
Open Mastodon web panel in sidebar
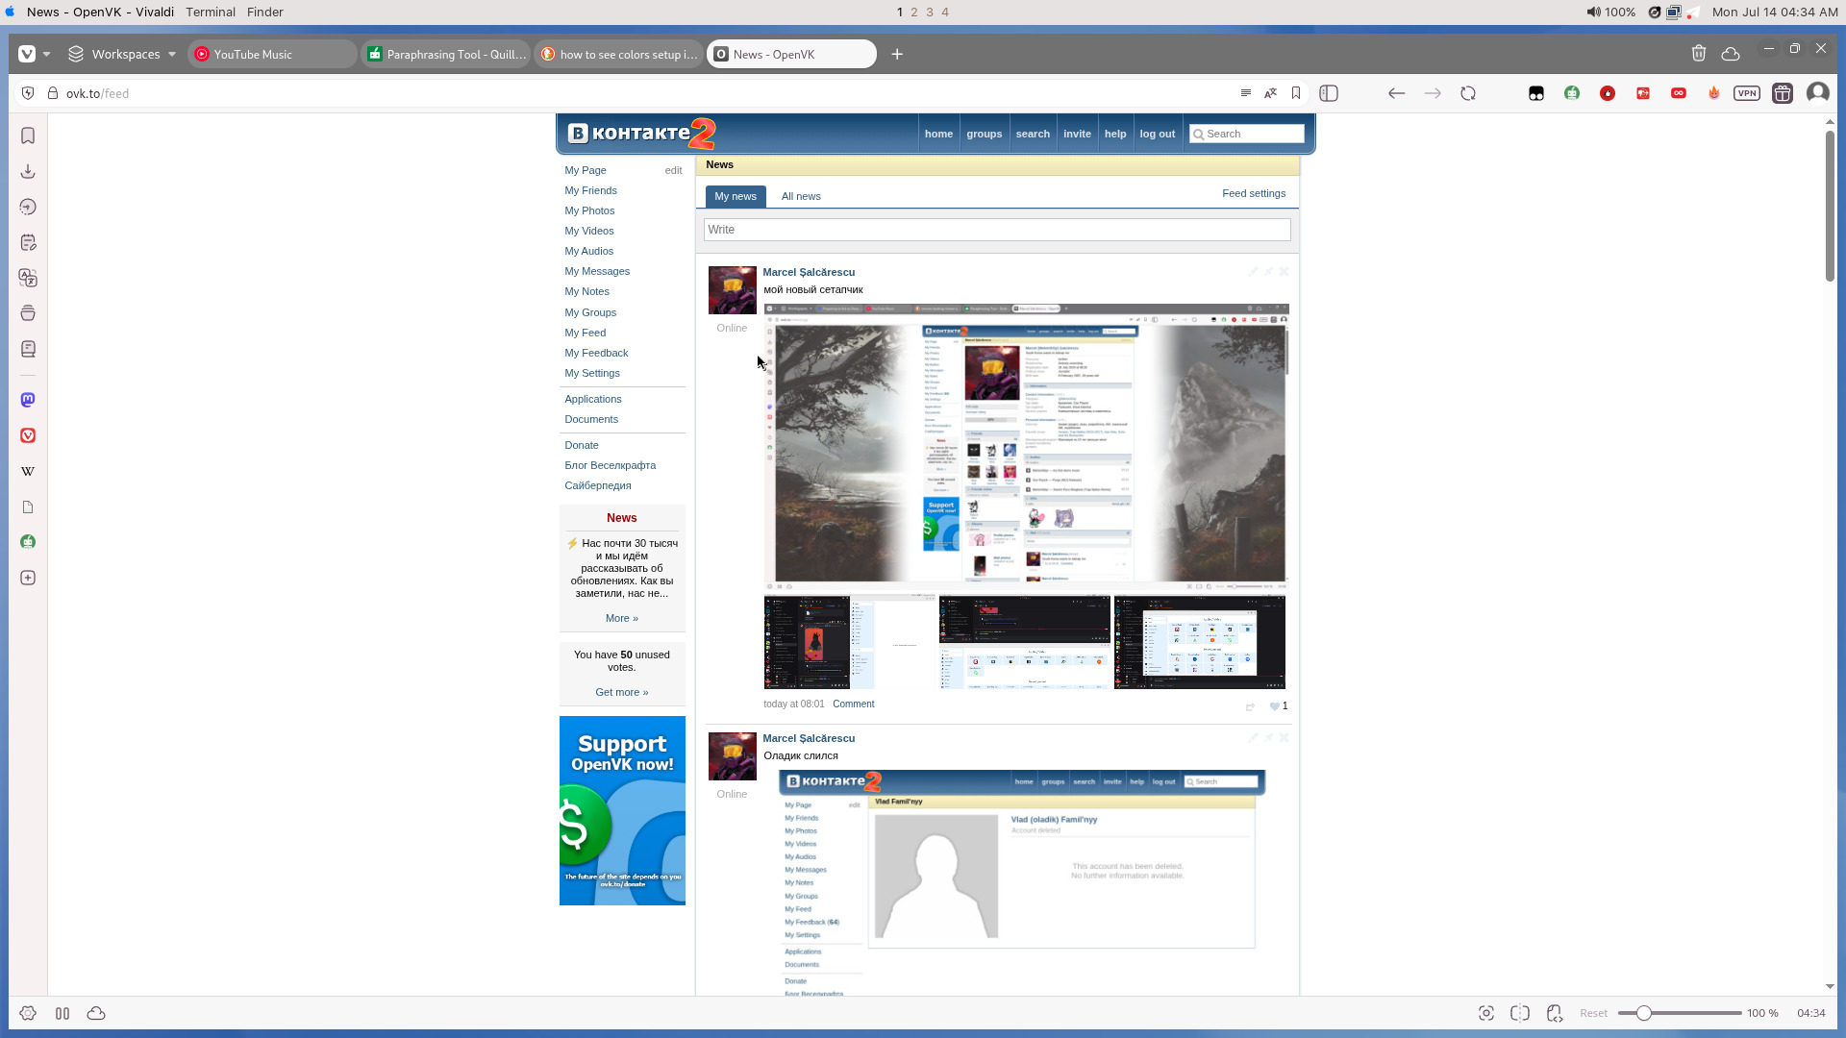tap(28, 400)
